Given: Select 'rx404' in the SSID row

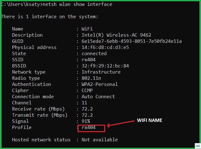Looking at the screenshot, I should click(x=88, y=60).
